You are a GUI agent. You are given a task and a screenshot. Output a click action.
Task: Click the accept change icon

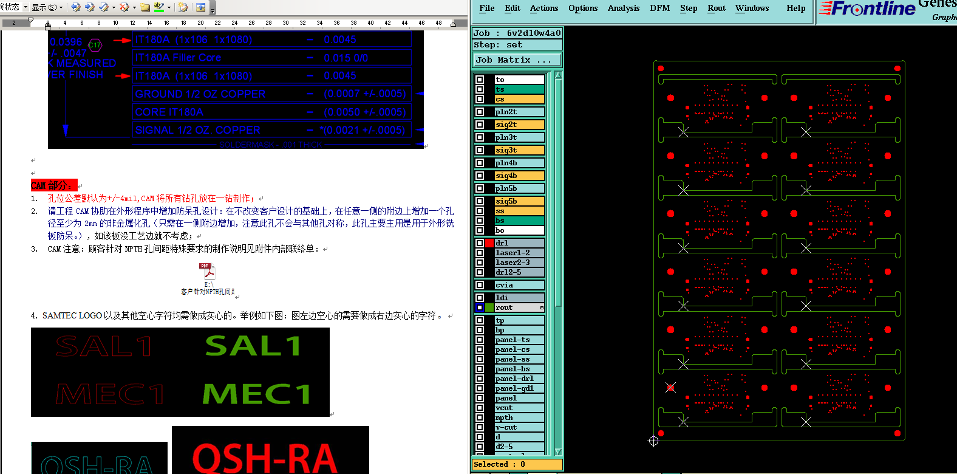pyautogui.click(x=103, y=7)
